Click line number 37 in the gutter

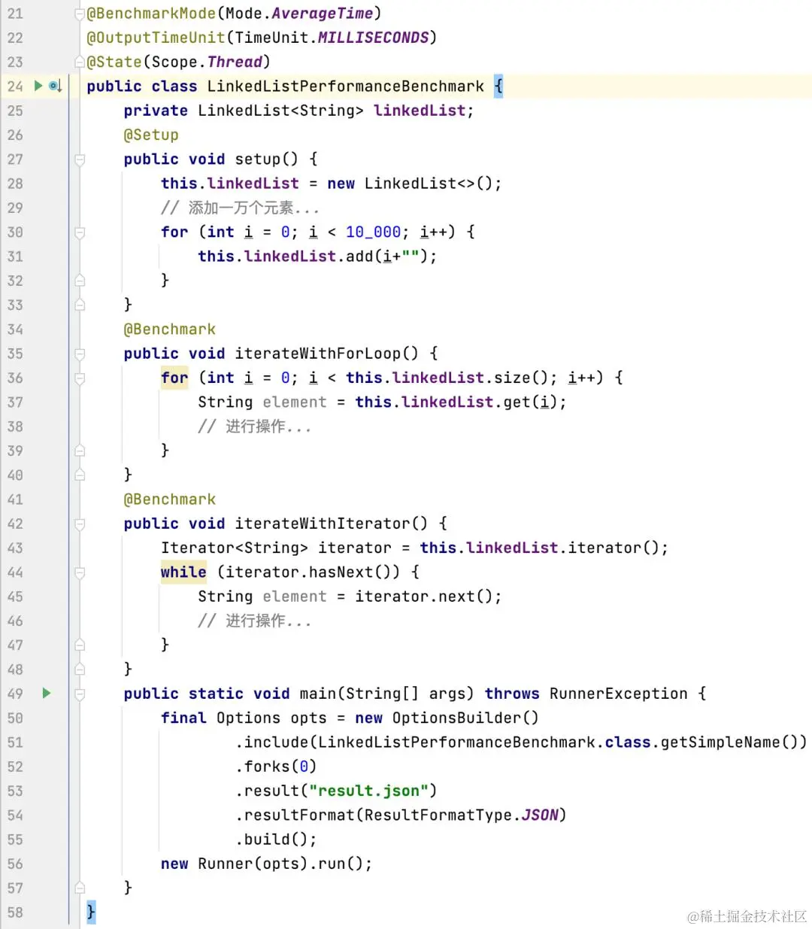pyautogui.click(x=15, y=402)
